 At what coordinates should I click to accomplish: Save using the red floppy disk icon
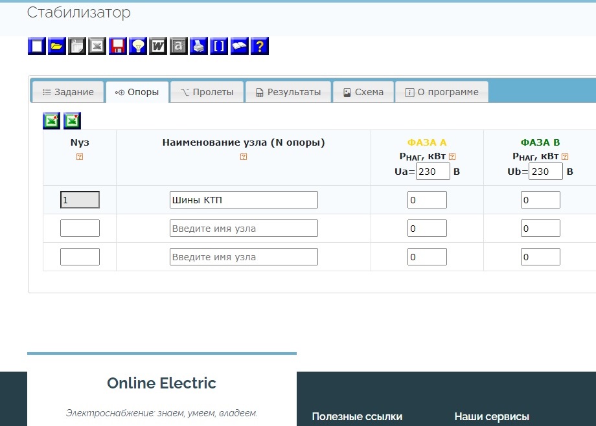[x=118, y=46]
